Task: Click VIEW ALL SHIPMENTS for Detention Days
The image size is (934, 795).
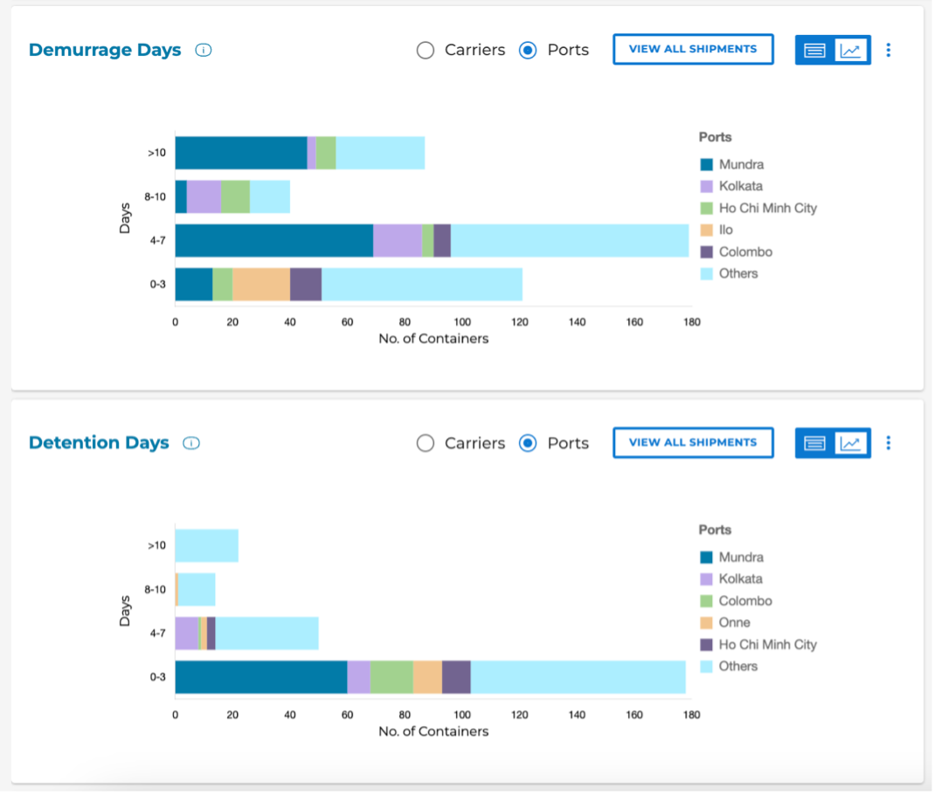Action: pos(693,442)
